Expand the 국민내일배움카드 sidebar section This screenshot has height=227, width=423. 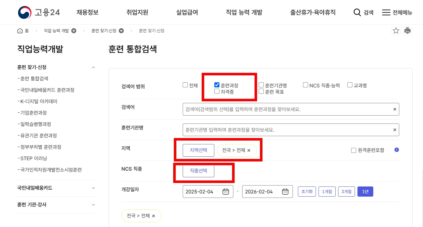coord(93,188)
